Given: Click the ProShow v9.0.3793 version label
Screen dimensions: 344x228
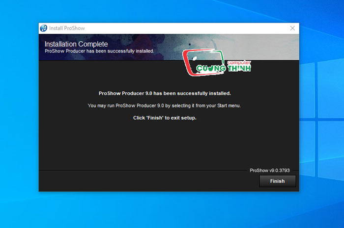Looking at the screenshot, I should (270, 171).
